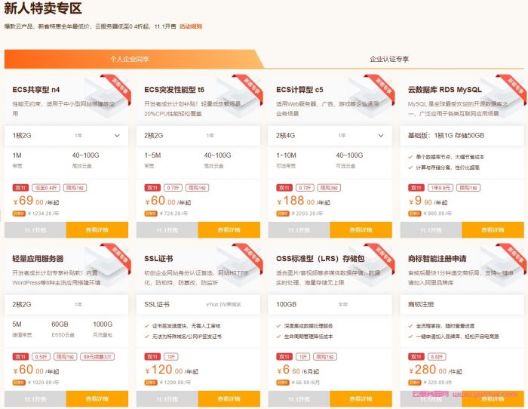Click the ¥280.00 /件起 price
The height and width of the screenshot is (409, 528).
[x=435, y=370]
